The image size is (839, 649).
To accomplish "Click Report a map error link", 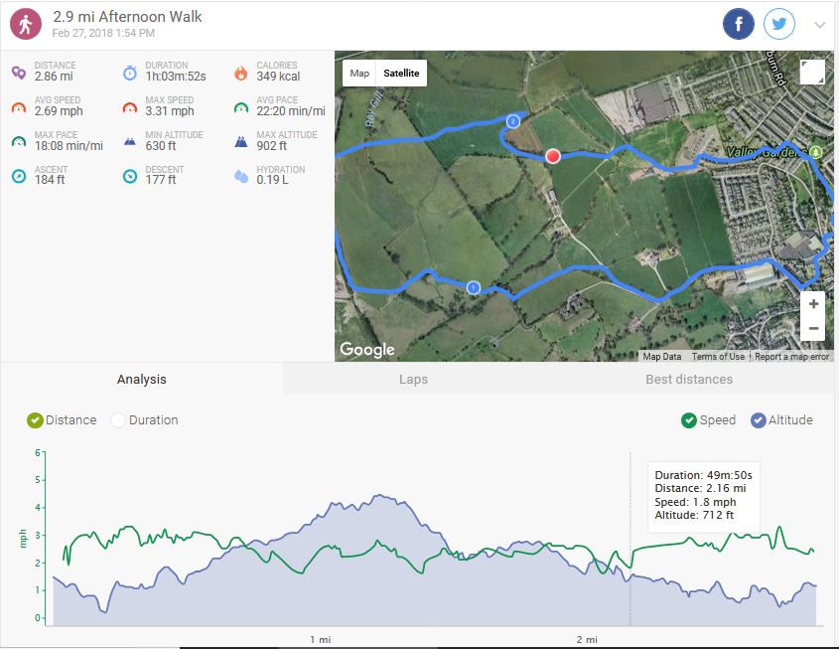I will (791, 357).
